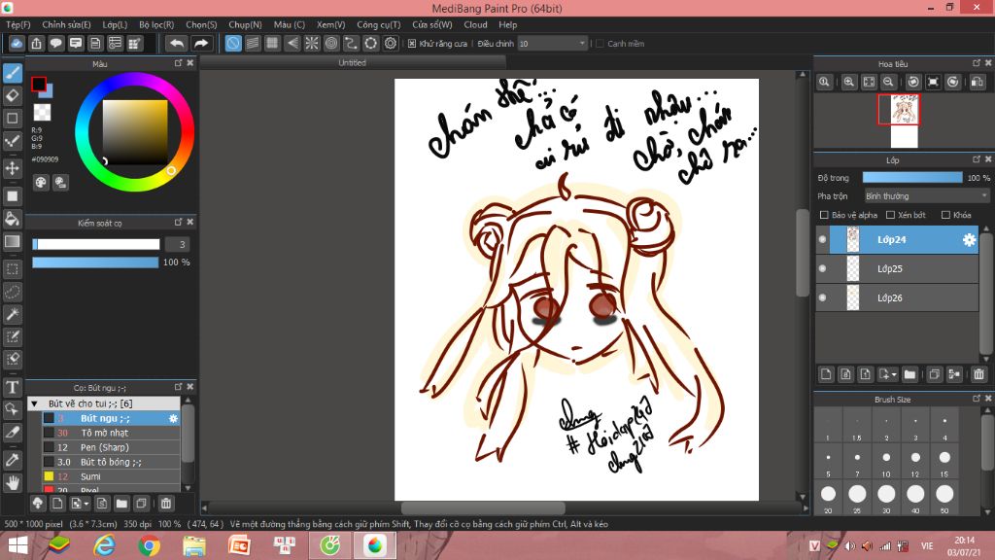Delete the selected brush
Screen dimensions: 995x560
[x=165, y=504]
